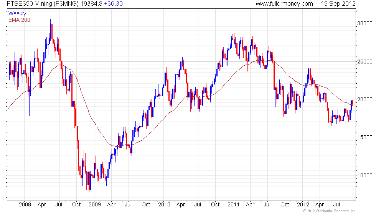Image resolution: width=376 pixels, height=214 pixels.
Task: Click the 2008 x-axis year label
Action: pyautogui.click(x=25, y=205)
